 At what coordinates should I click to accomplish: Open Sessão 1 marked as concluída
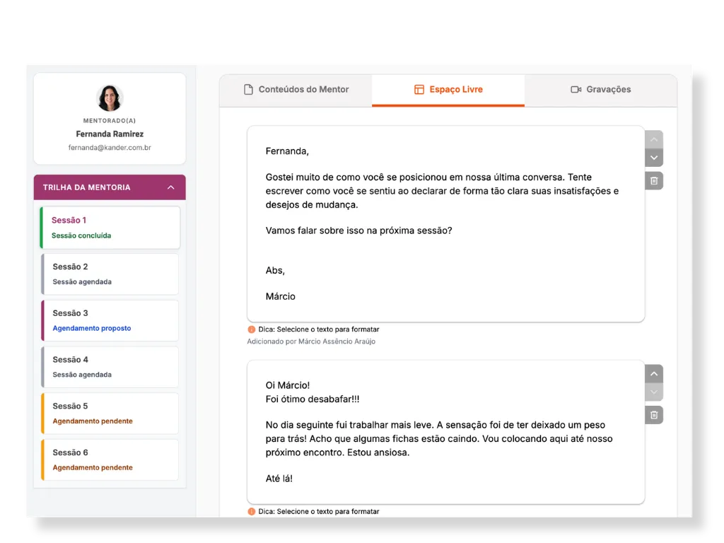(110, 227)
